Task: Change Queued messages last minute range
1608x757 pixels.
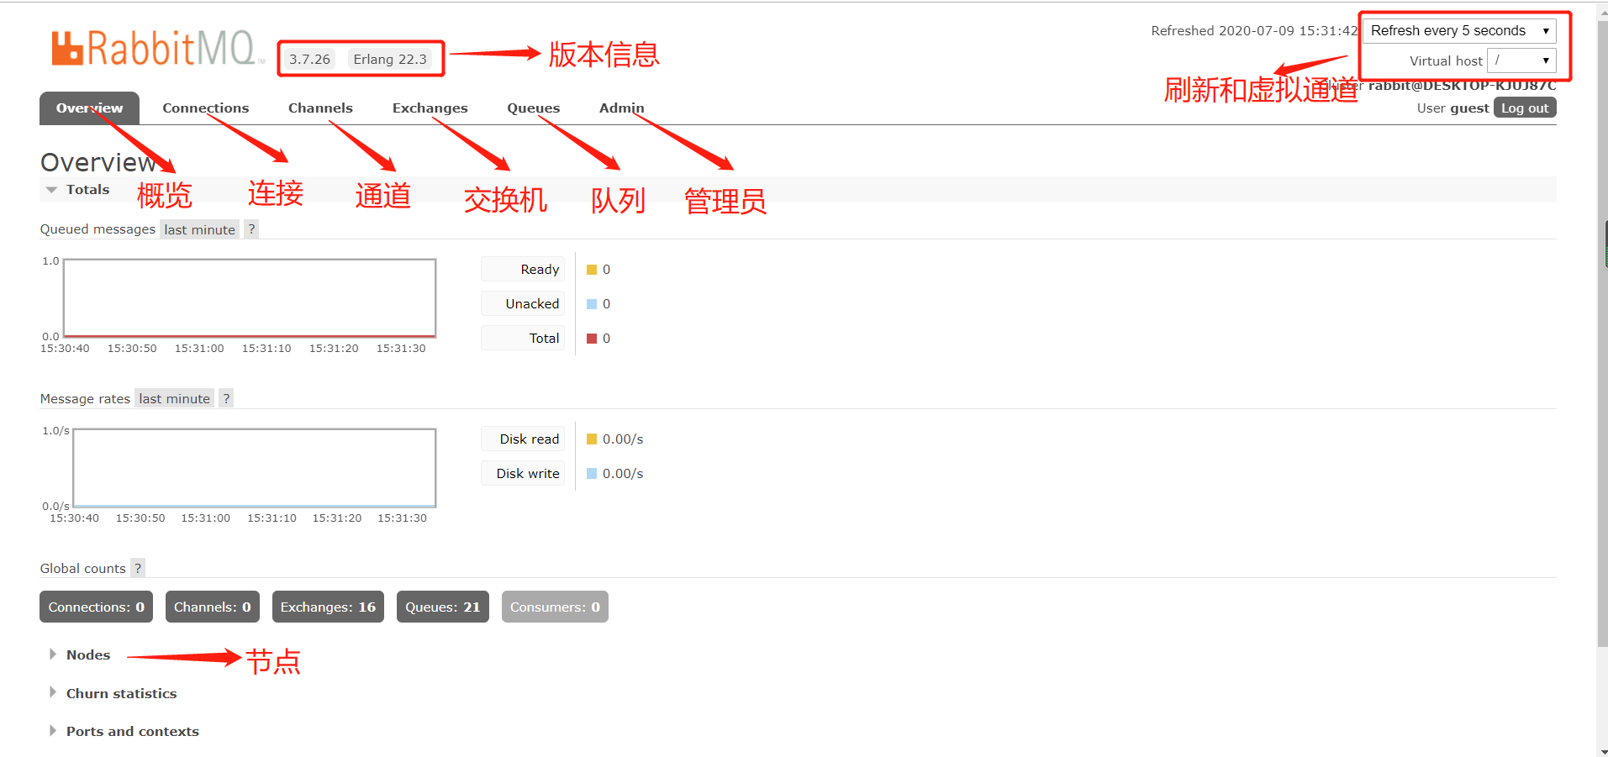Action: pos(199,229)
